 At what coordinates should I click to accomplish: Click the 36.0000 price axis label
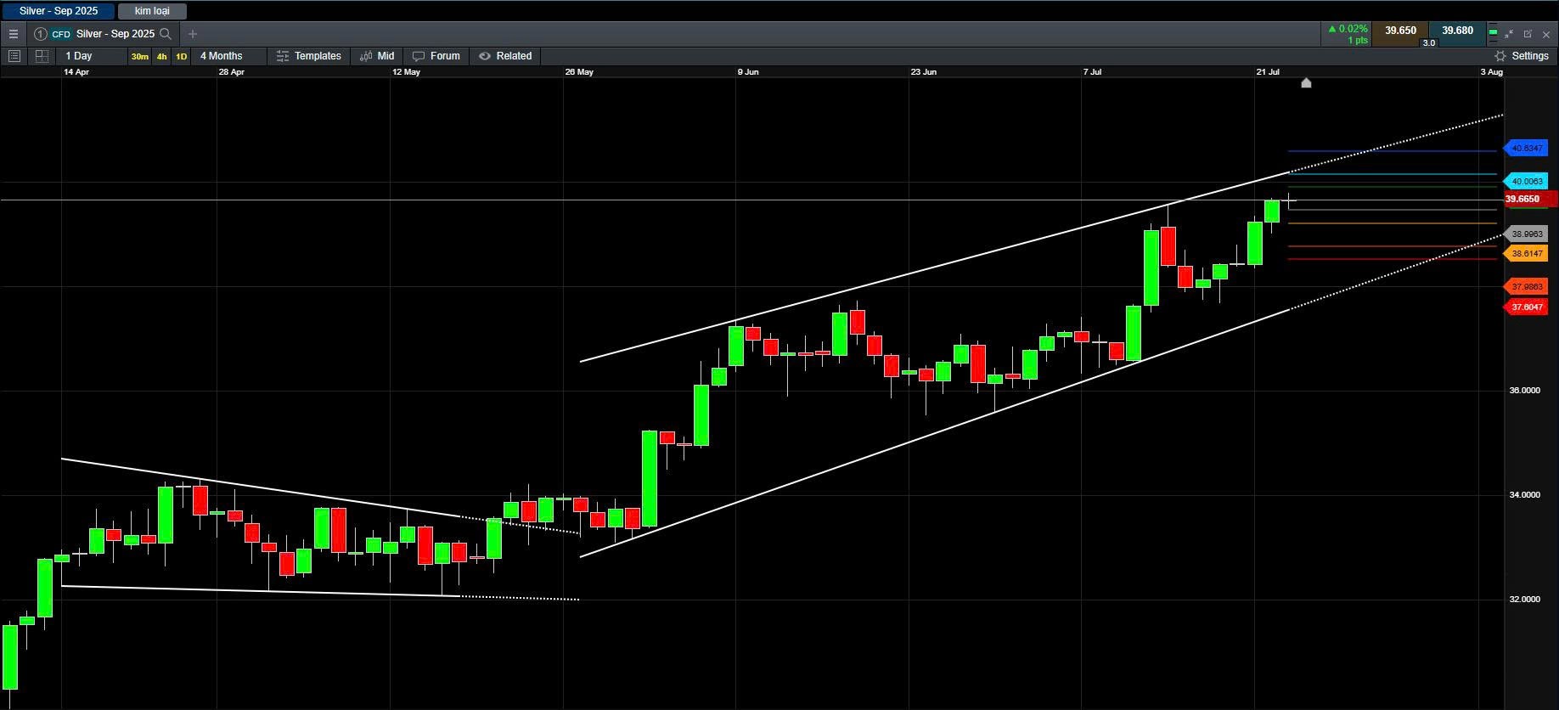click(1524, 391)
